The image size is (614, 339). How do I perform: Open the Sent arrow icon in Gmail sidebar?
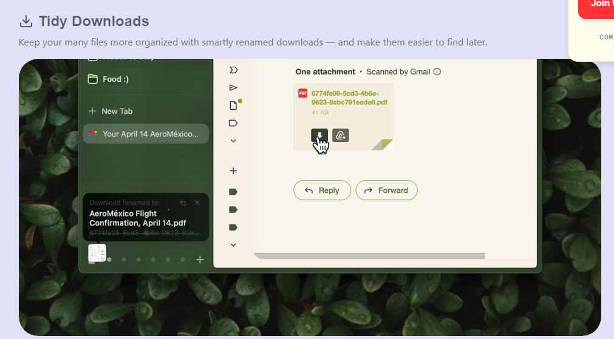(233, 87)
